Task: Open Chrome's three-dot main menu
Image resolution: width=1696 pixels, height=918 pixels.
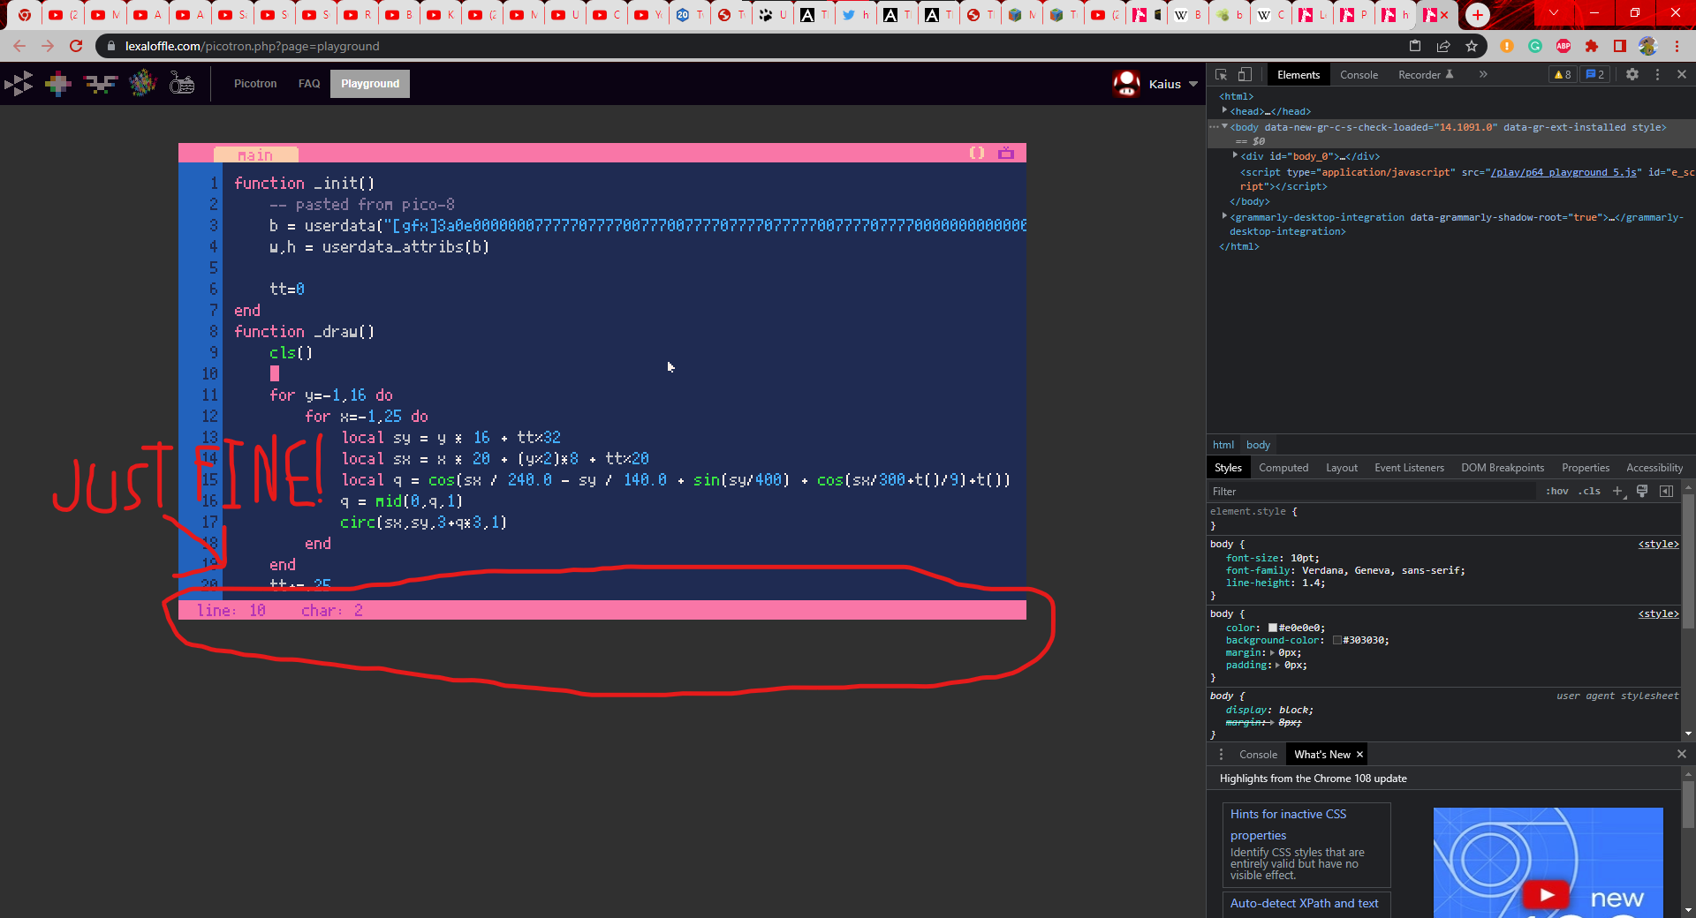Action: click(1677, 46)
